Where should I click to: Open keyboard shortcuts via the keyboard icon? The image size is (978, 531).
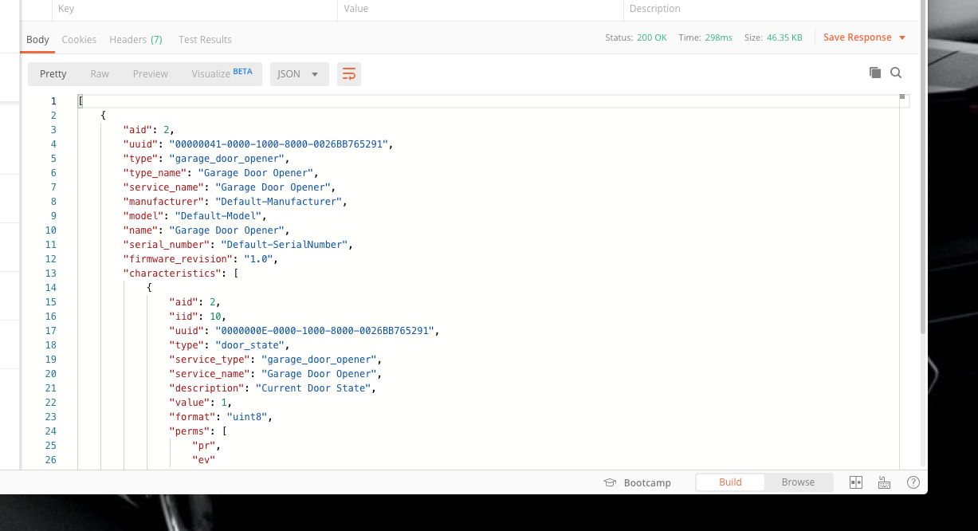tap(884, 482)
